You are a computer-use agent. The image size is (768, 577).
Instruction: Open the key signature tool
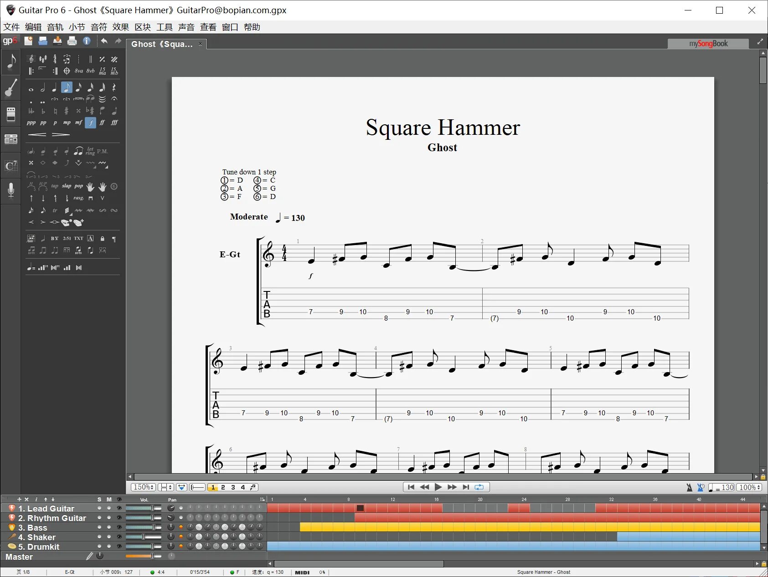(x=43, y=59)
